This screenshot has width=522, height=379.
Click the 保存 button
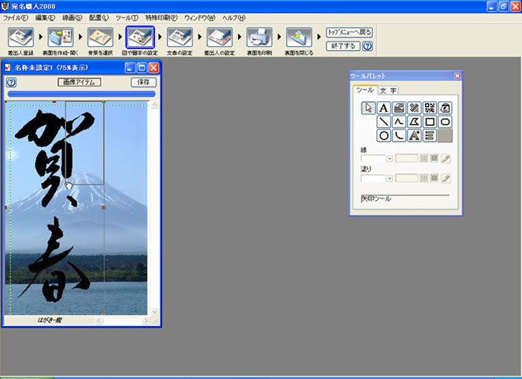(x=144, y=82)
